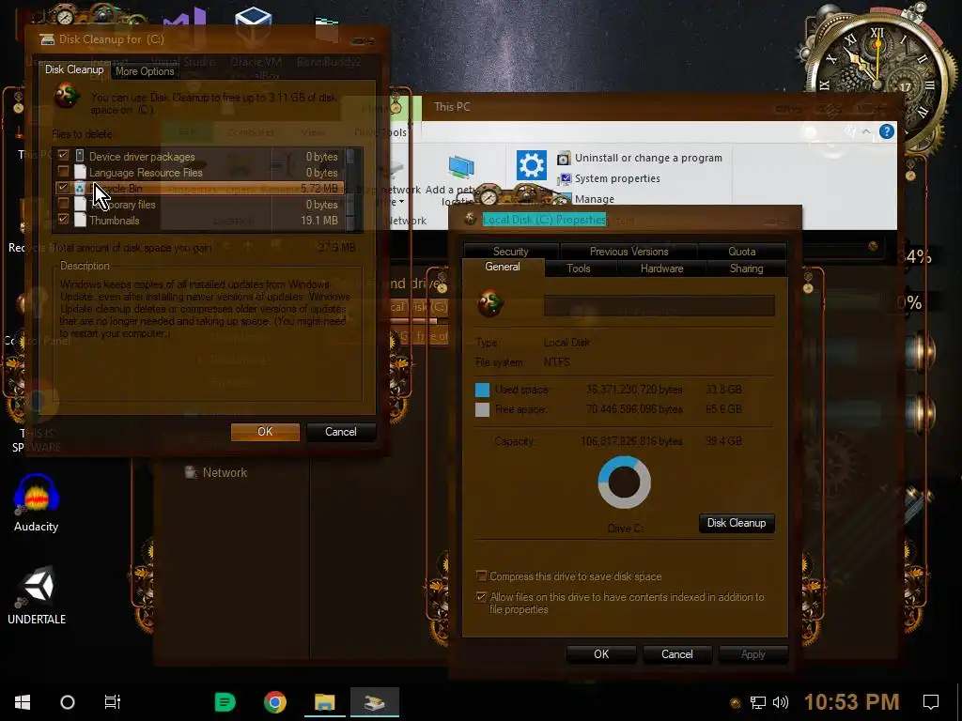Toggle Allow files to have contents indexed
The width and height of the screenshot is (962, 721).
coord(482,597)
